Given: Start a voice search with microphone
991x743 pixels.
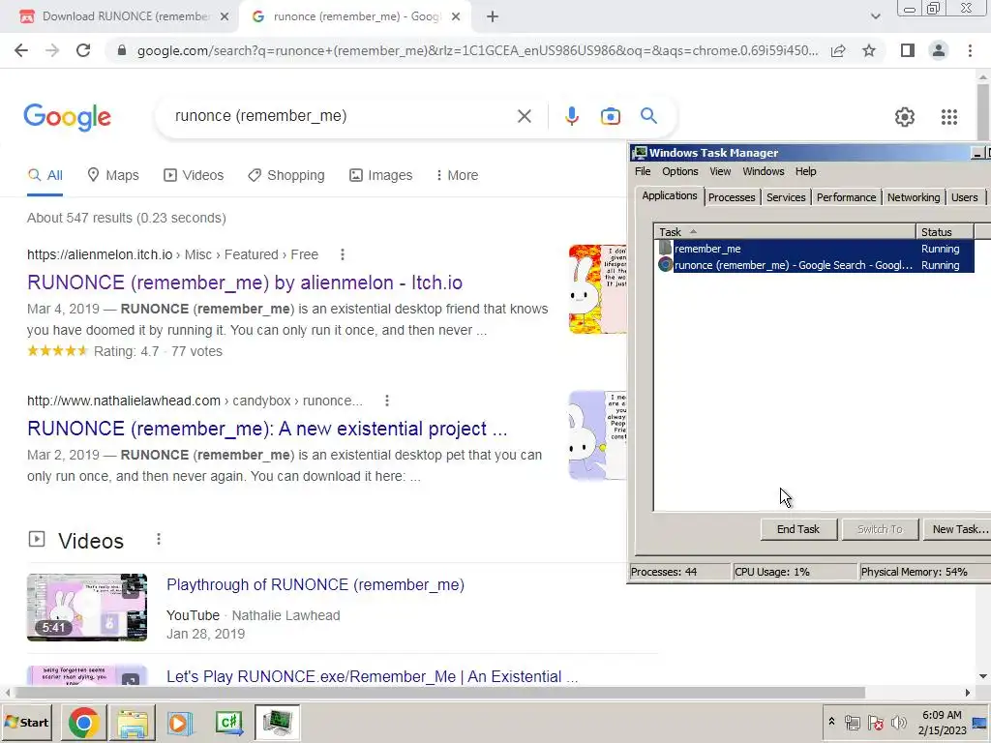Looking at the screenshot, I should coord(571,116).
